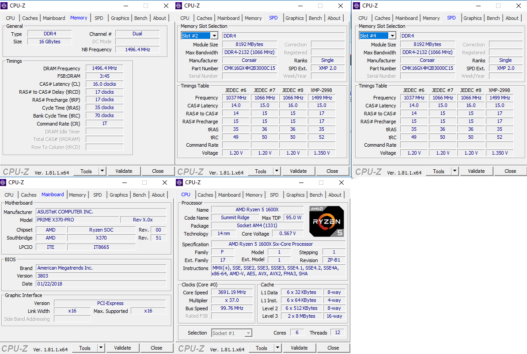This screenshot has height=354, width=527.
Task: Click the NB Frequency 1496.4 MHz value
Action: [137, 49]
